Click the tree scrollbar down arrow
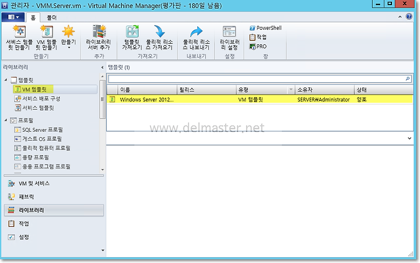 (x=103, y=170)
